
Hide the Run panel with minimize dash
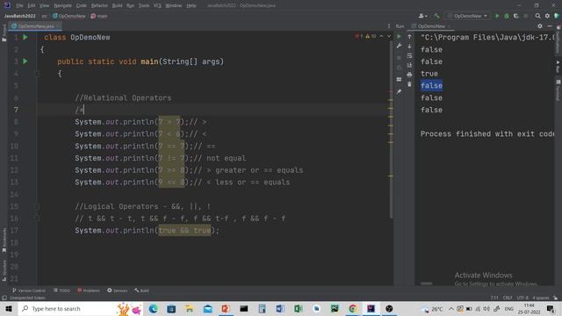[x=550, y=26]
